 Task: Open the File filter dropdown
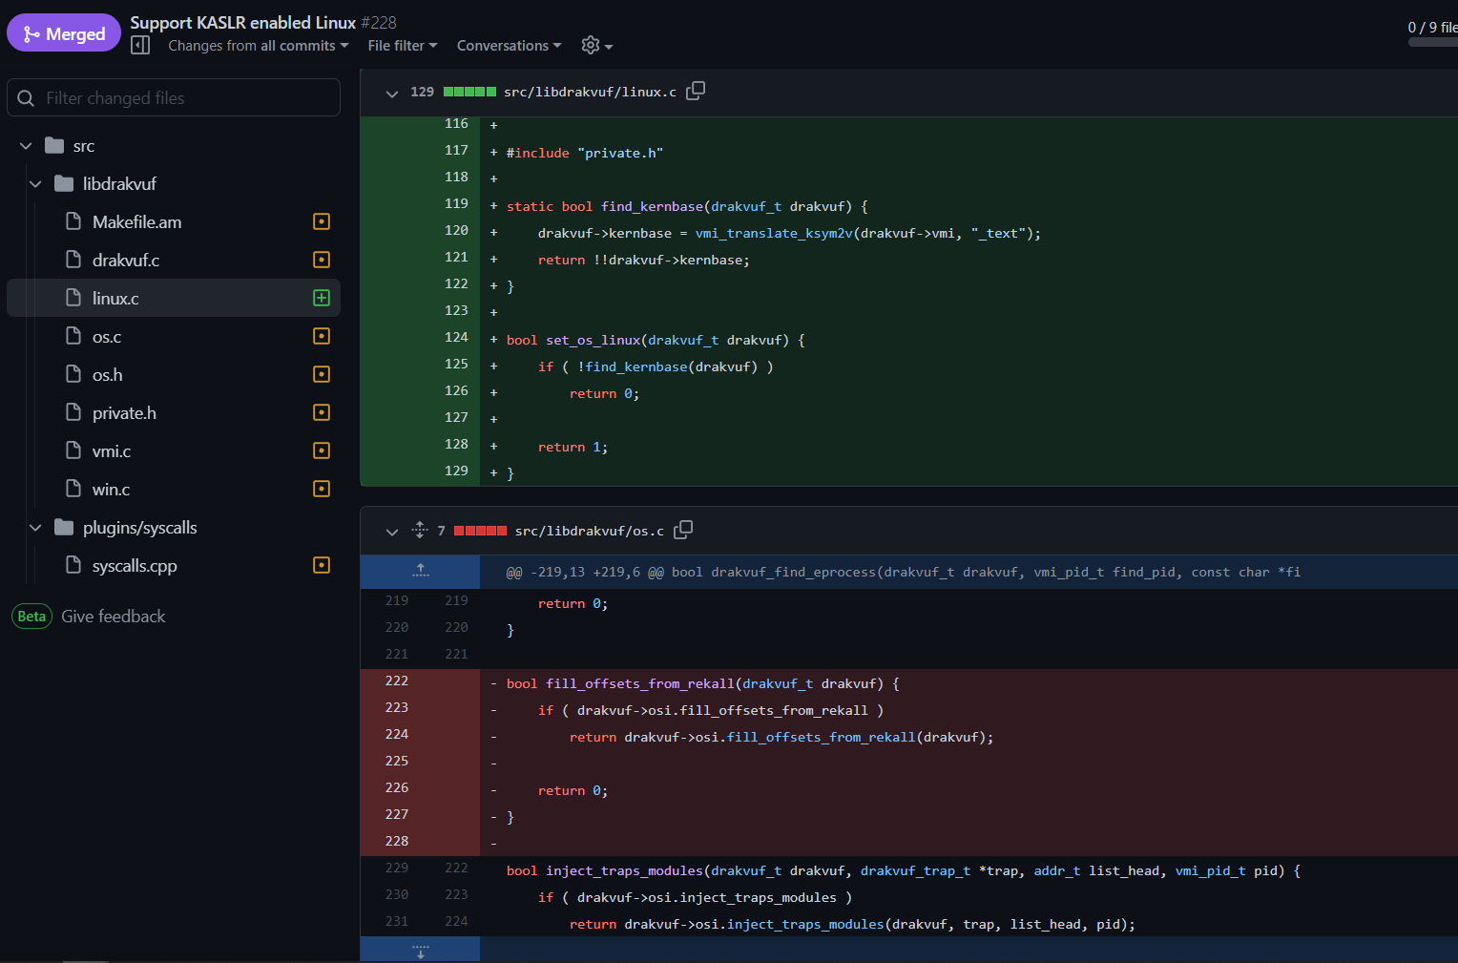pyautogui.click(x=402, y=46)
